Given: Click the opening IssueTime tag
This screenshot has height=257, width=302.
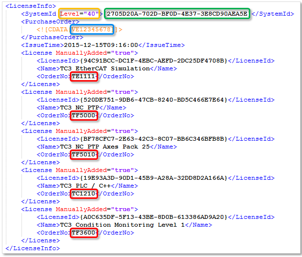Looking at the screenshot, I should 42,45.
